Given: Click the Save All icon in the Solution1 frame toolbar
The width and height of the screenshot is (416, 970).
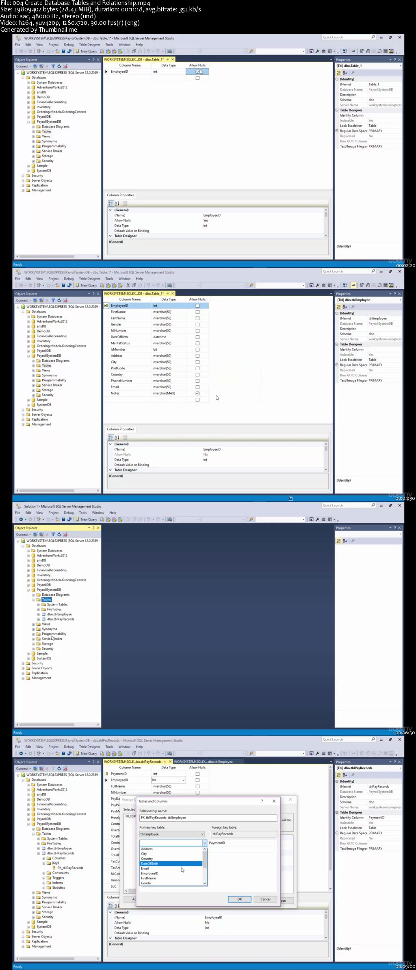Looking at the screenshot, I should (x=69, y=519).
